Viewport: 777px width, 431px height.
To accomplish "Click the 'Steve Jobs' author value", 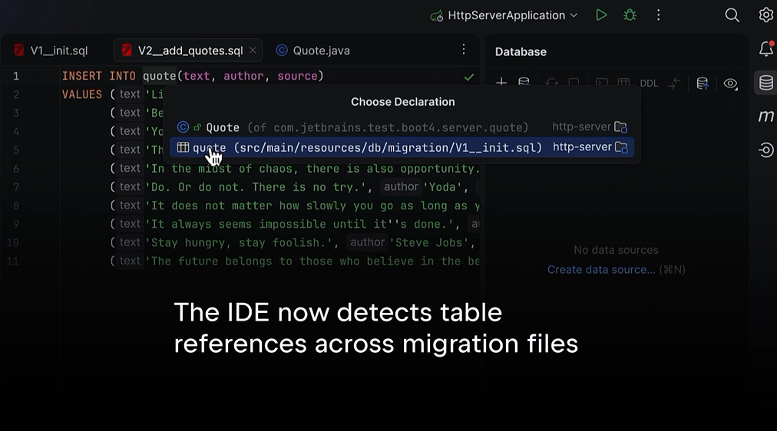I will [x=428, y=242].
